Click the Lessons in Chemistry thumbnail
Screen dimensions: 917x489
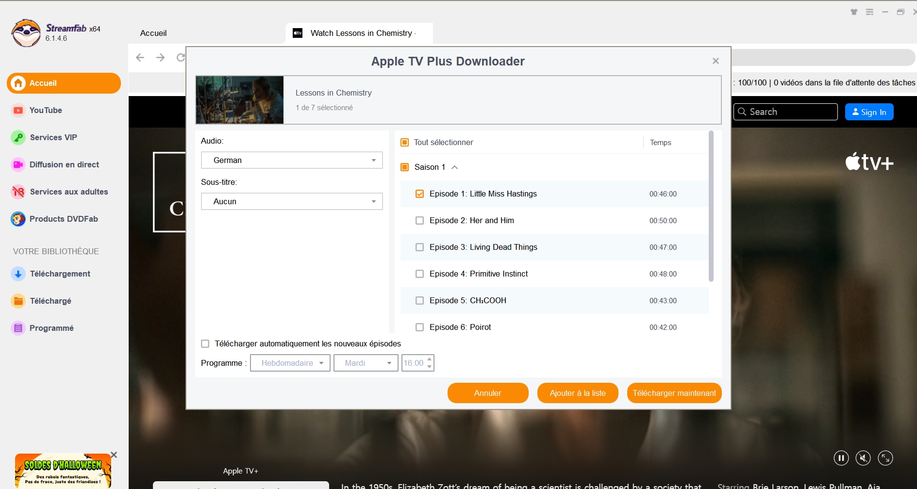tap(240, 100)
